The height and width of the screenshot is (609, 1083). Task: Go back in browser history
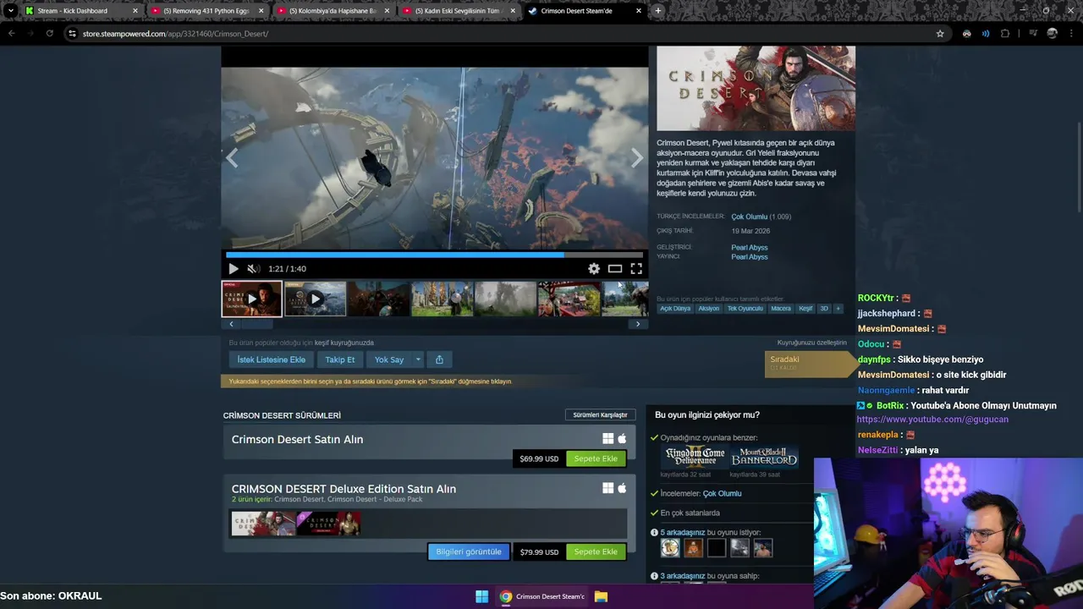(x=11, y=33)
